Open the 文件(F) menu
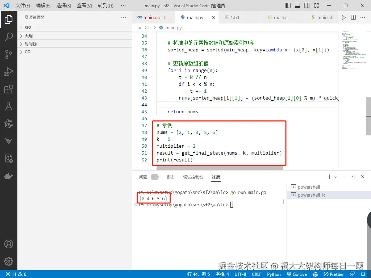The height and width of the screenshot is (278, 371). (23, 5)
